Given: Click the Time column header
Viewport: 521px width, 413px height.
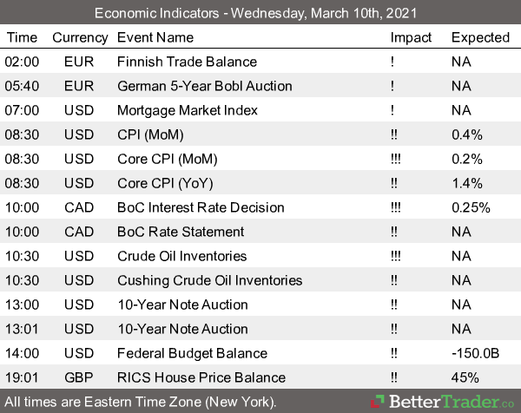Looking at the screenshot, I should (x=22, y=37).
